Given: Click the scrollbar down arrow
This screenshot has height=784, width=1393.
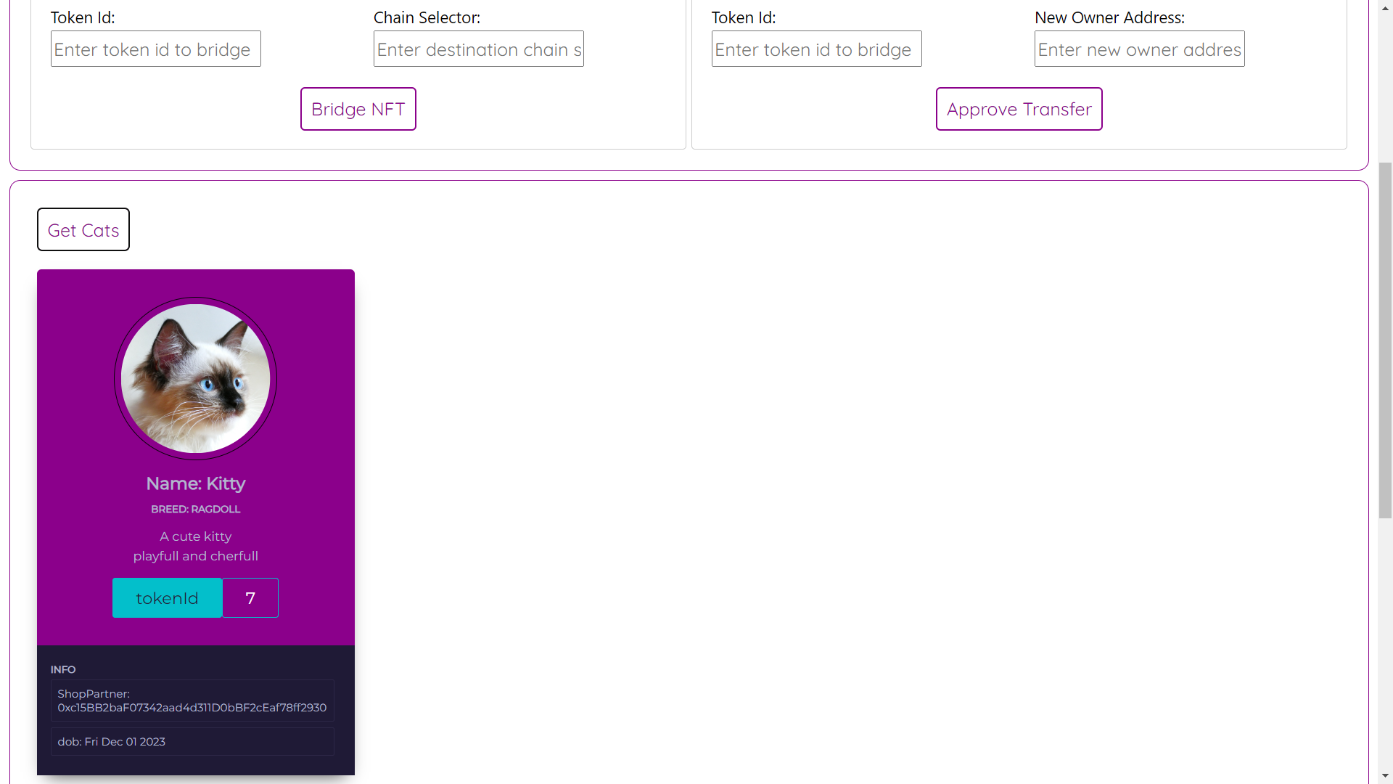Looking at the screenshot, I should (1386, 776).
